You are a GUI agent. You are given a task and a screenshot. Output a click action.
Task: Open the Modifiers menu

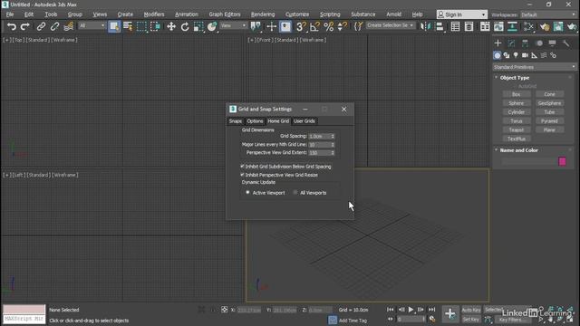coord(154,14)
